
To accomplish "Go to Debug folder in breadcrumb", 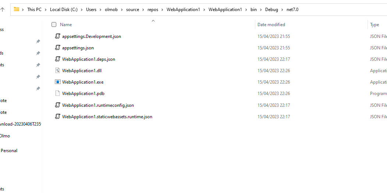I will tap(271, 10).
